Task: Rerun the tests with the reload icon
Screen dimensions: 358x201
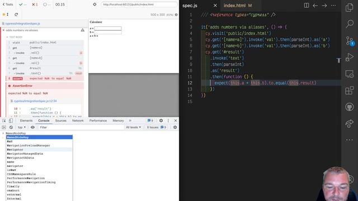Action: [x=16, y=15]
